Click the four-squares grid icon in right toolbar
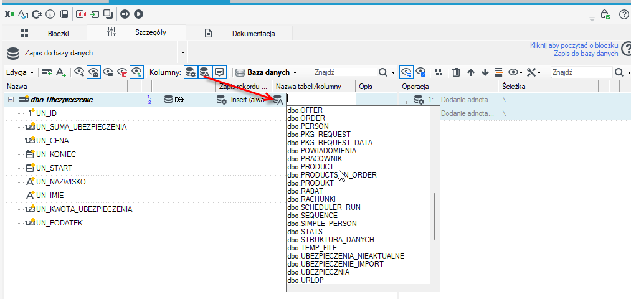631x299 pixels. pos(439,72)
